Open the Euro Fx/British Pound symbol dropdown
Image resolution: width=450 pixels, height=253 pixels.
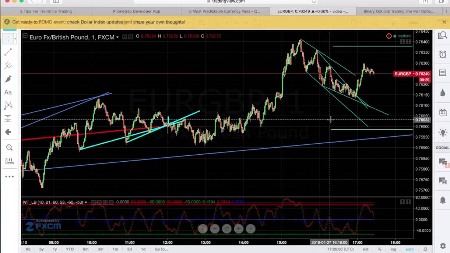point(117,37)
